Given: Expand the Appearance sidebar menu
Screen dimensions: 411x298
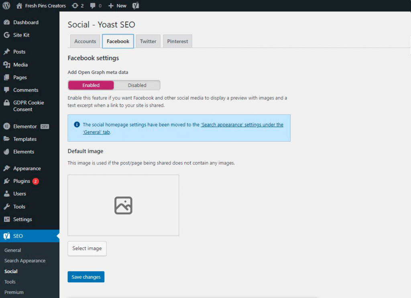Looking at the screenshot, I should click(x=26, y=168).
